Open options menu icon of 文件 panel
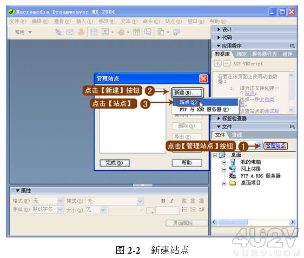Screen dimensions: 304x258 click(x=292, y=127)
